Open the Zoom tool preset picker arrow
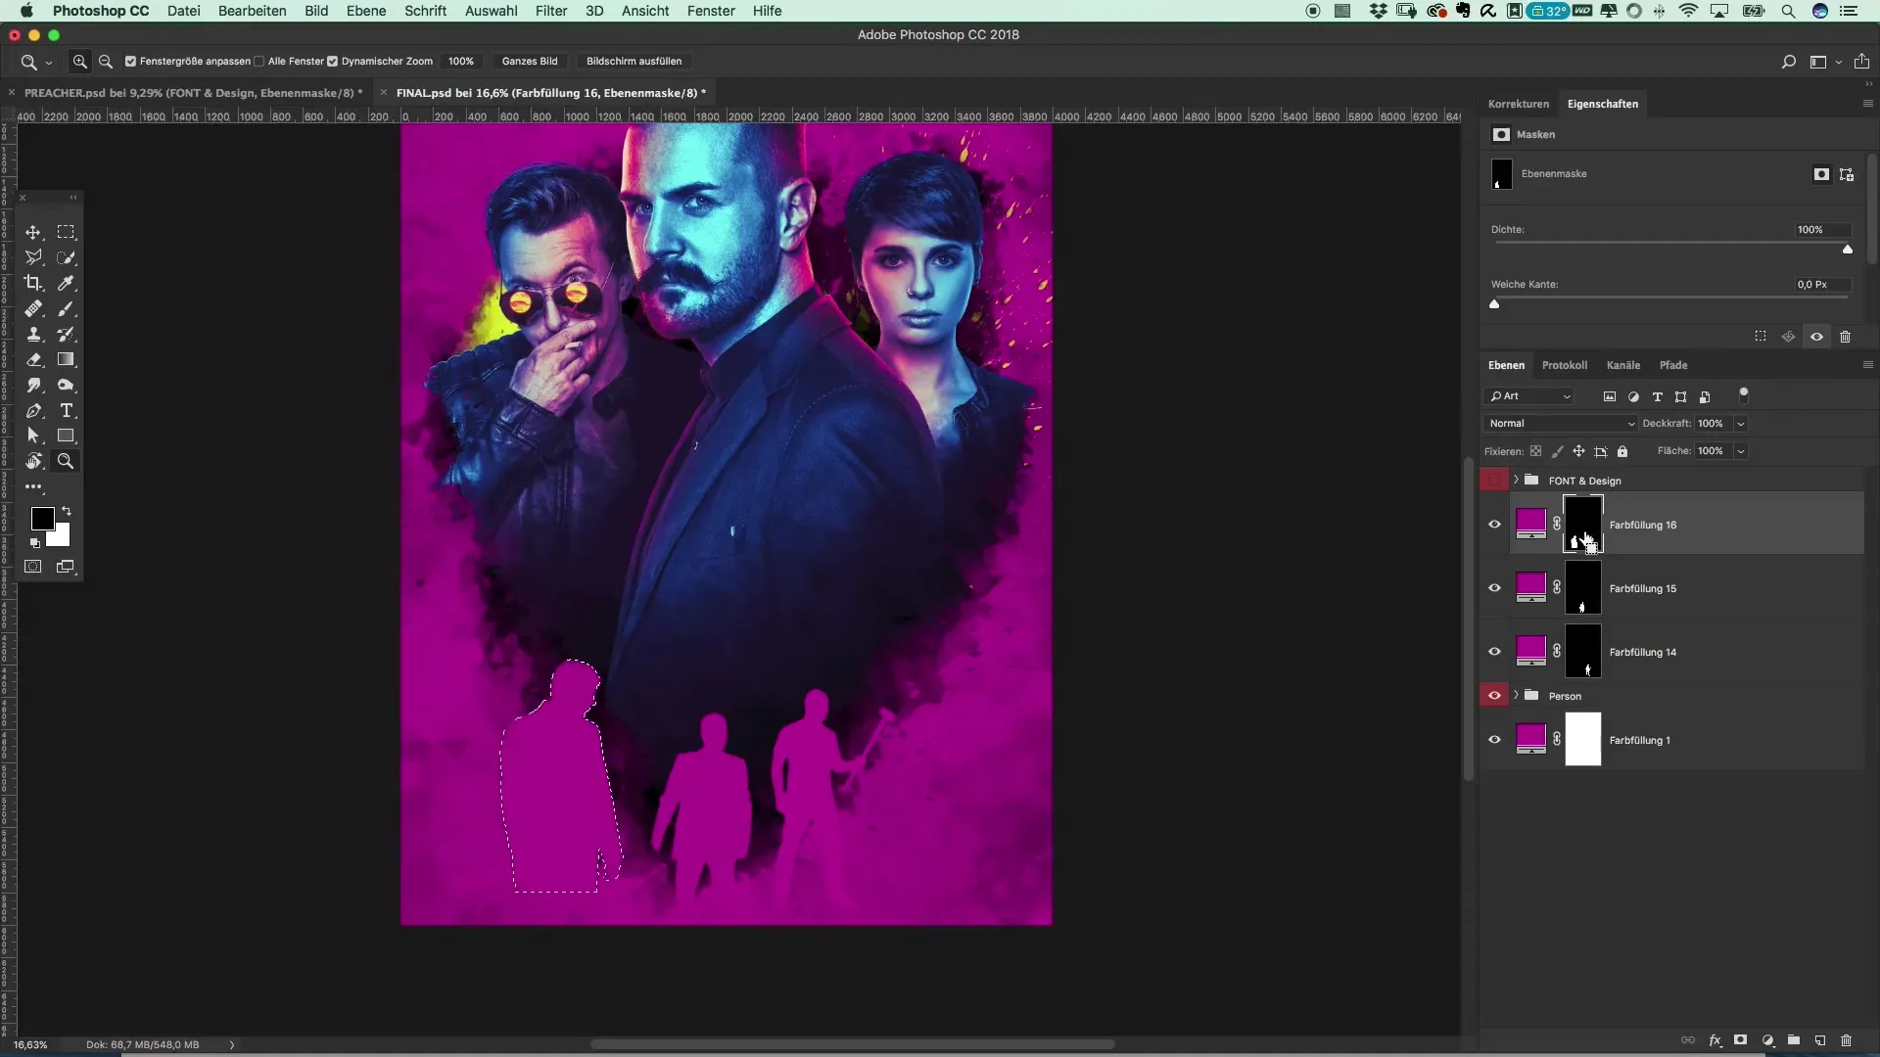Screen dimensions: 1880x1057 pos(48,62)
